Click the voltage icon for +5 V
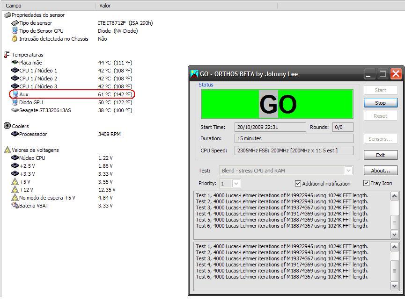This screenshot has width=405, height=308. (x=15, y=182)
